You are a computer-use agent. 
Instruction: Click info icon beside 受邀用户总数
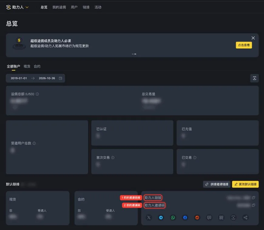coord(34,143)
